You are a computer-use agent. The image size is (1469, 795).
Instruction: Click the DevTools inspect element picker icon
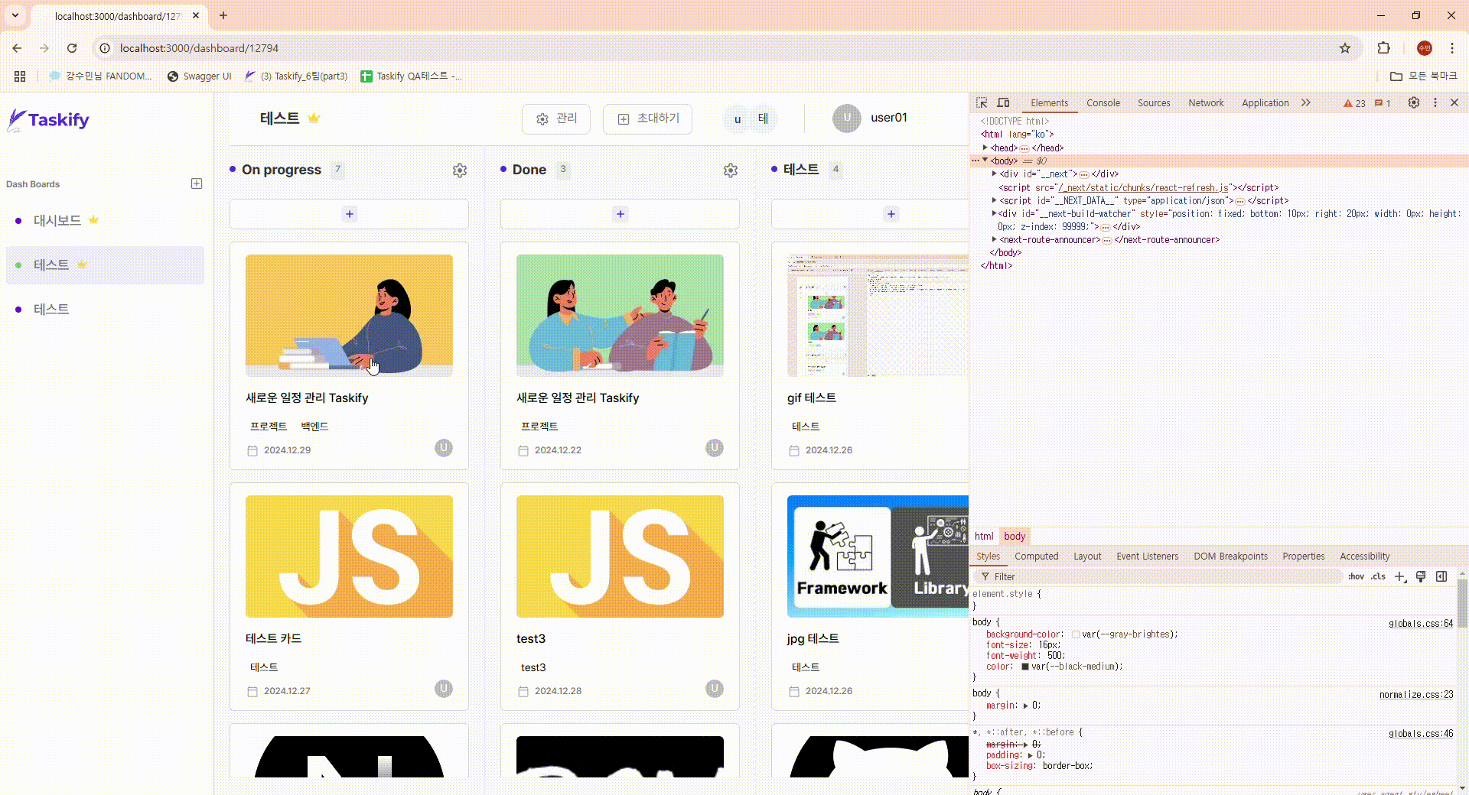tap(982, 102)
